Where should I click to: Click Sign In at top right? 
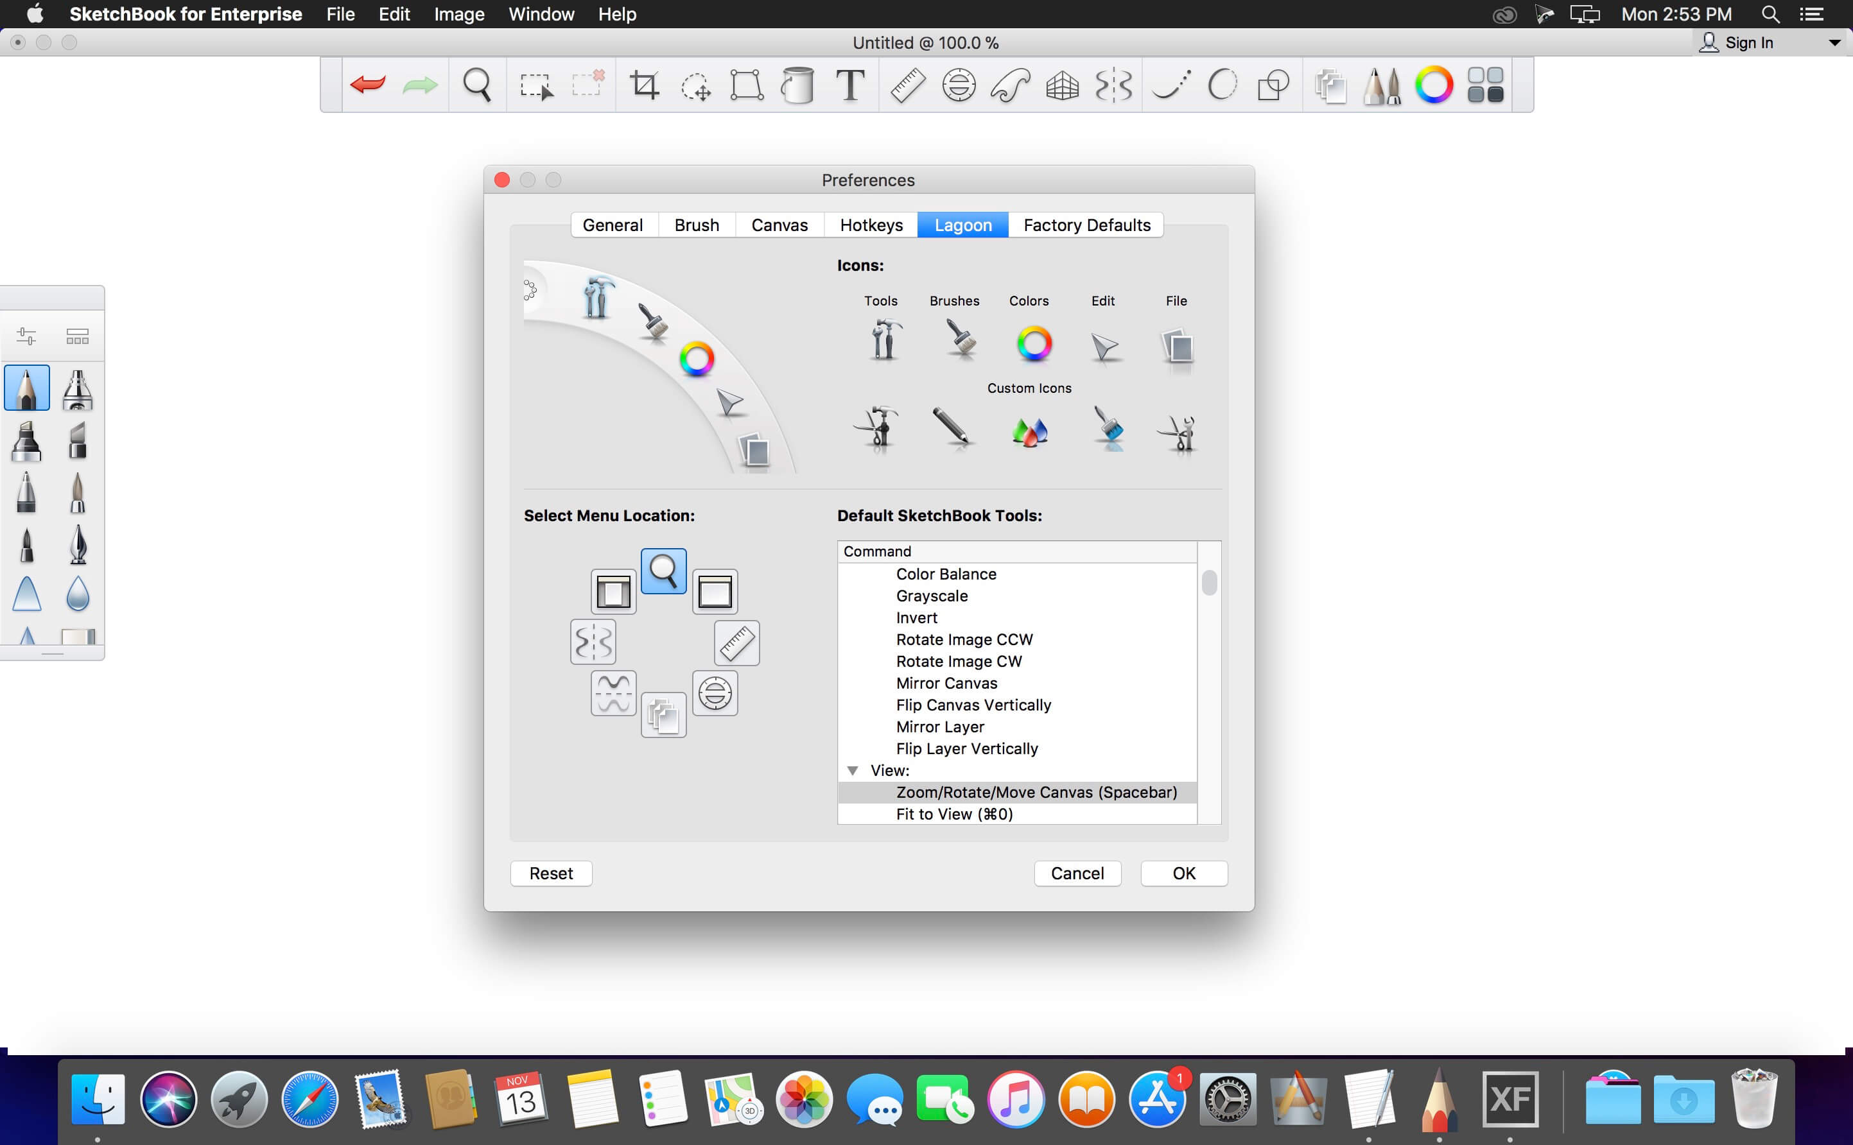[1749, 43]
